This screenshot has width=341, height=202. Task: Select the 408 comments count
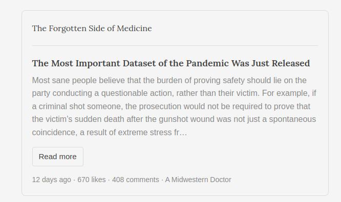136,180
